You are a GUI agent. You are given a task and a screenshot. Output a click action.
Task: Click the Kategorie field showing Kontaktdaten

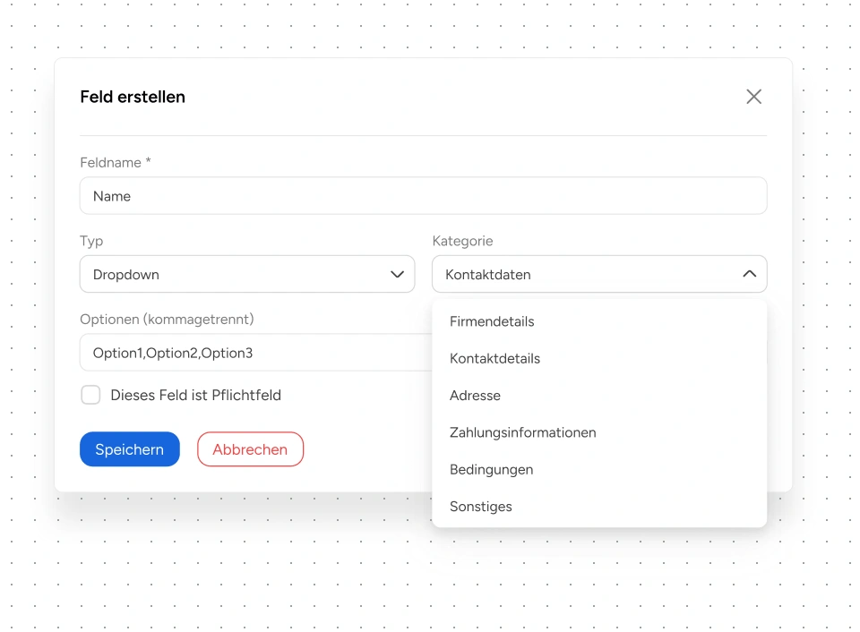(582, 275)
